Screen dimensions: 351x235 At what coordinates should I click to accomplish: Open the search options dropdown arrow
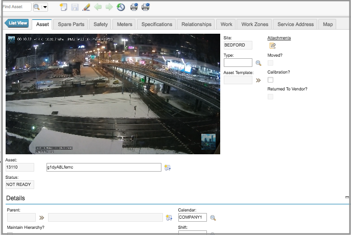[x=45, y=7]
